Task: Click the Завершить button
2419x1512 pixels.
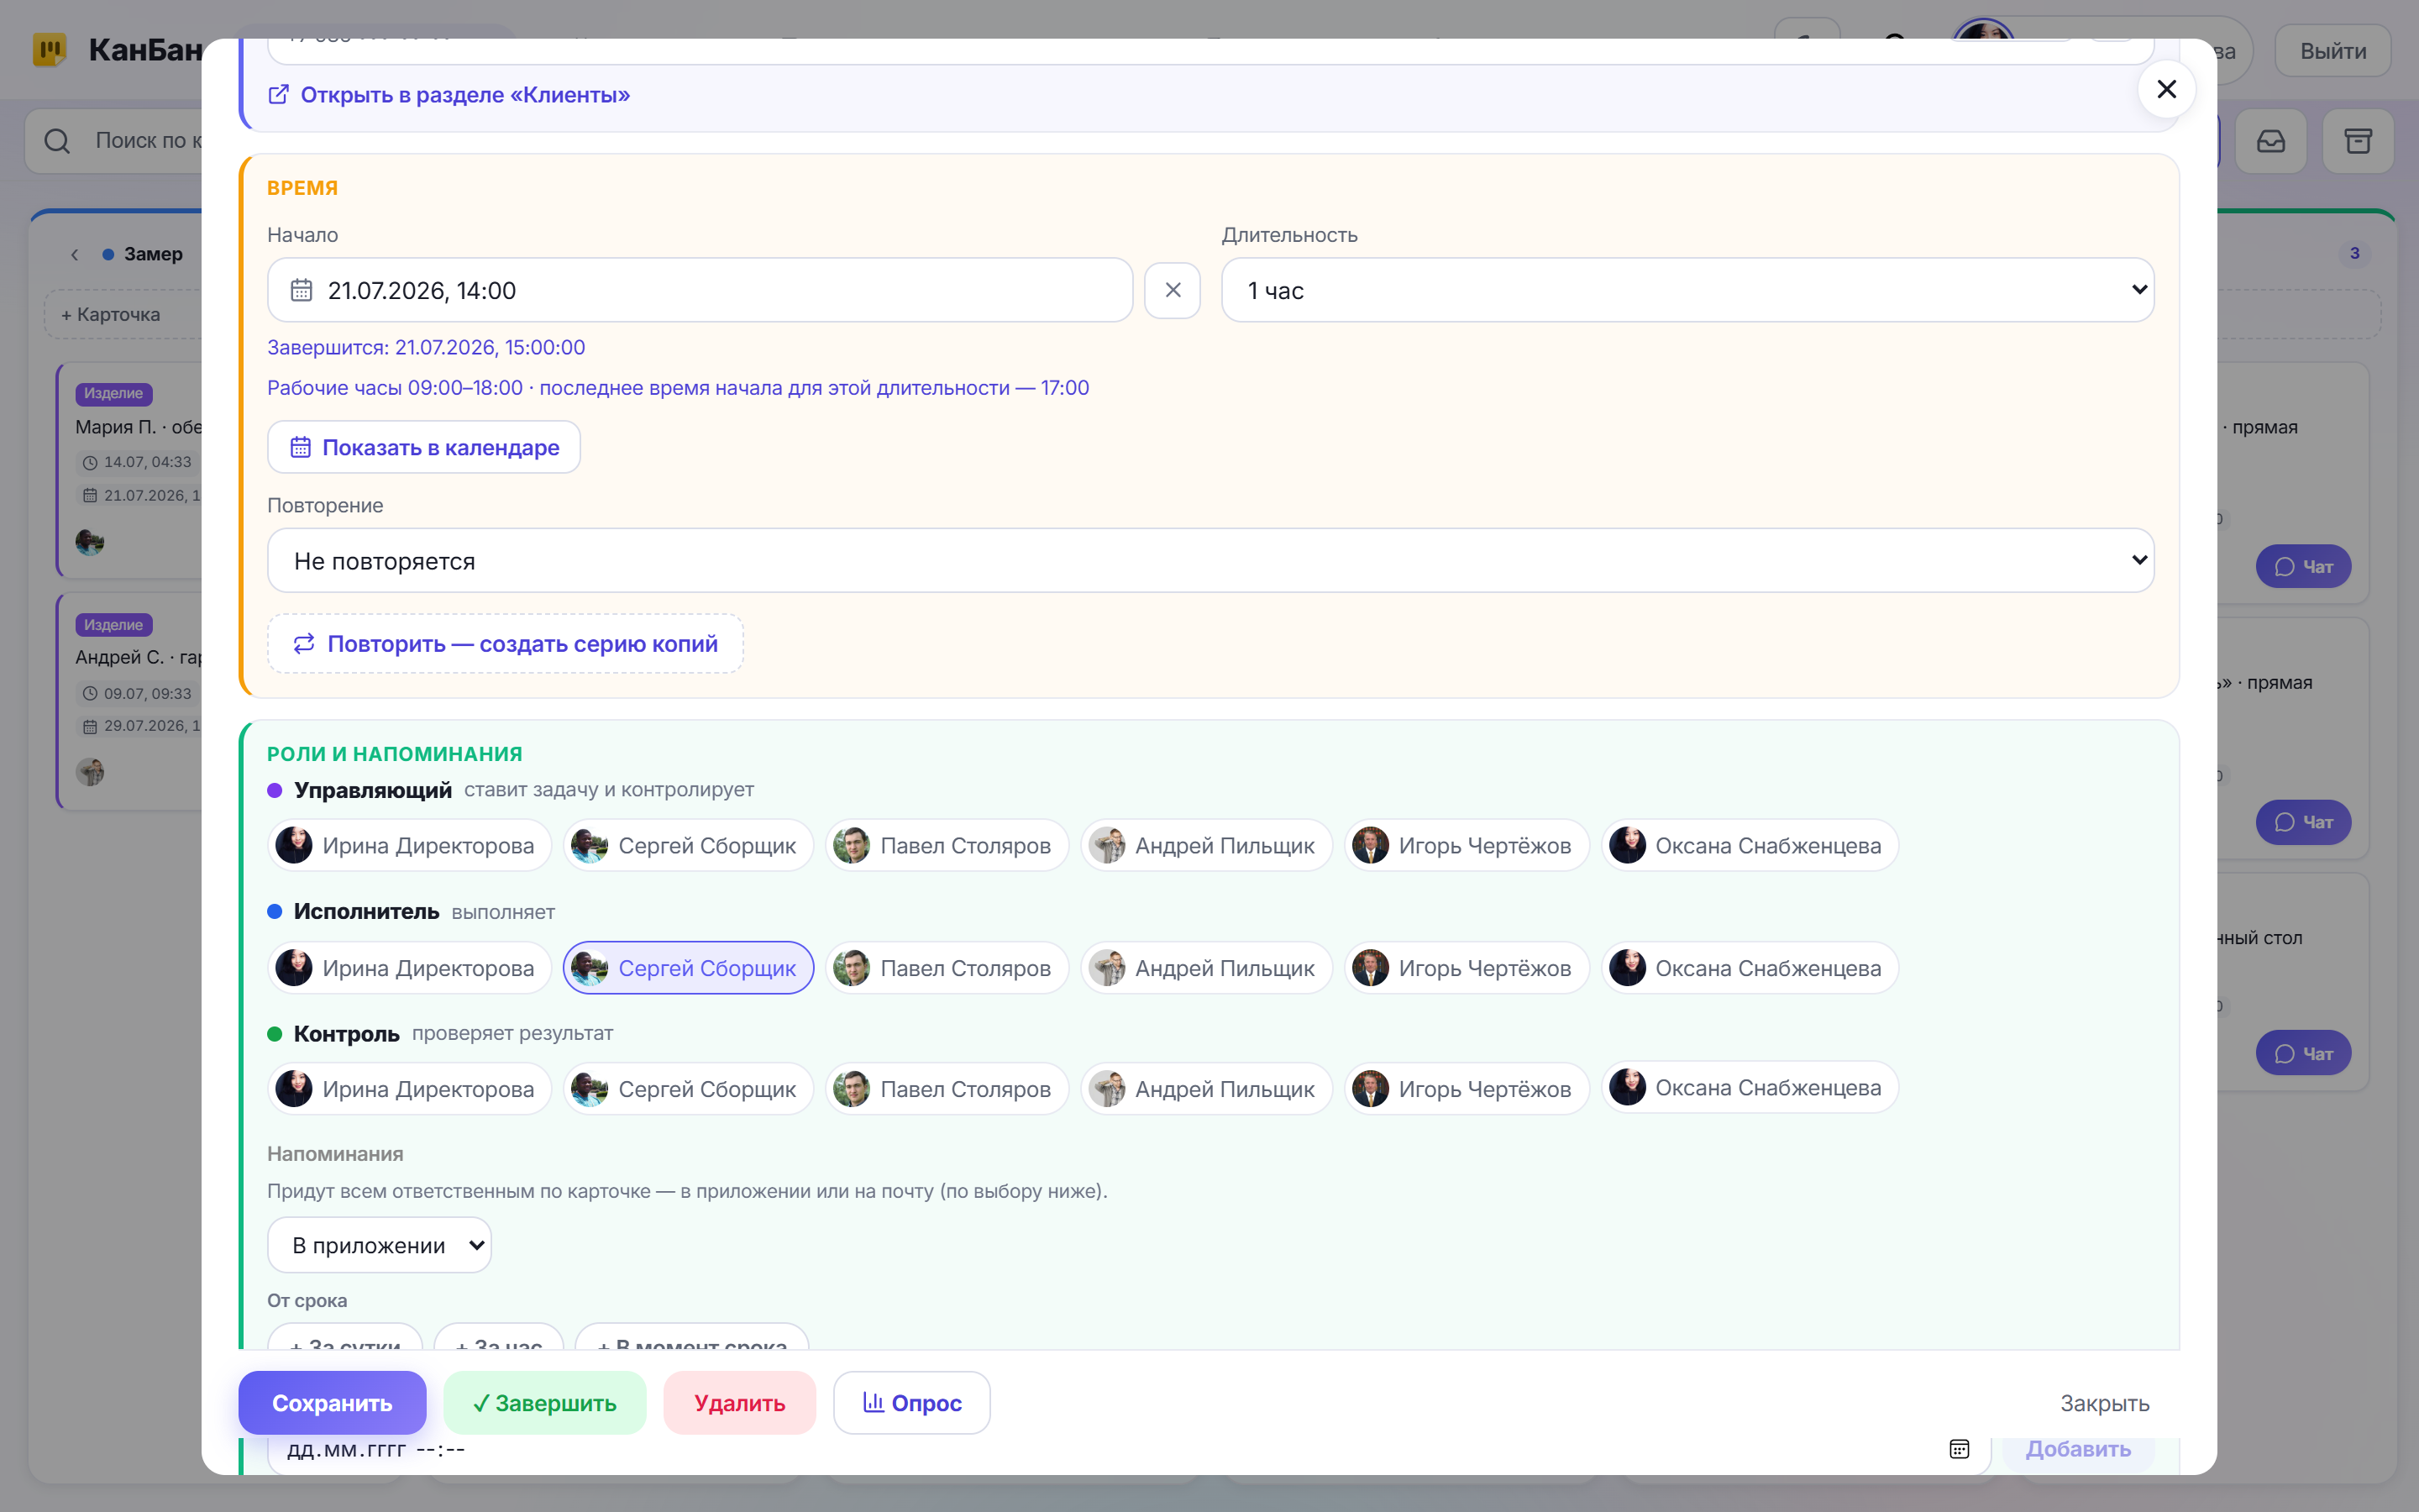Action: (x=545, y=1403)
